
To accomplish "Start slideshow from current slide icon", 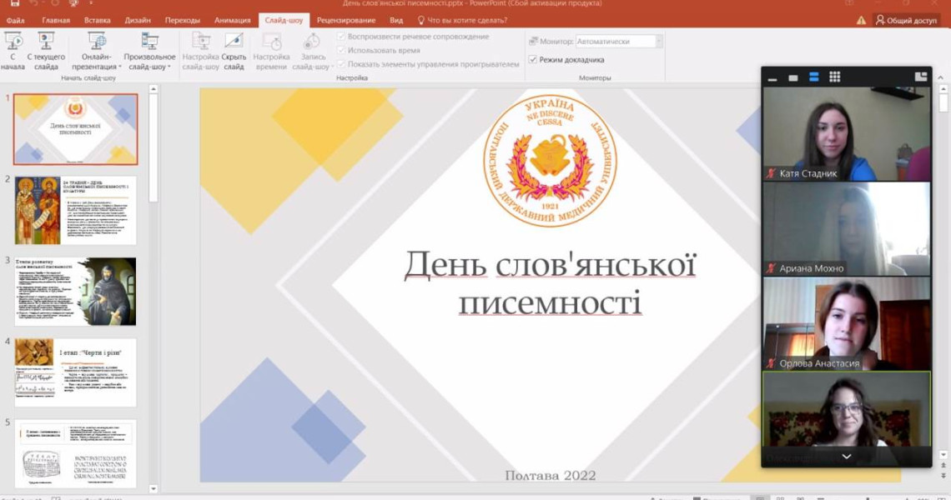I will point(46,41).
